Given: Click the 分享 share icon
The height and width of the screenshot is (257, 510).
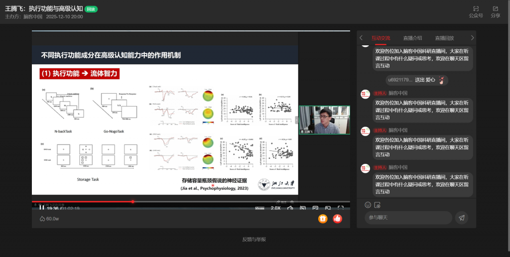Looking at the screenshot, I should coord(495,11).
